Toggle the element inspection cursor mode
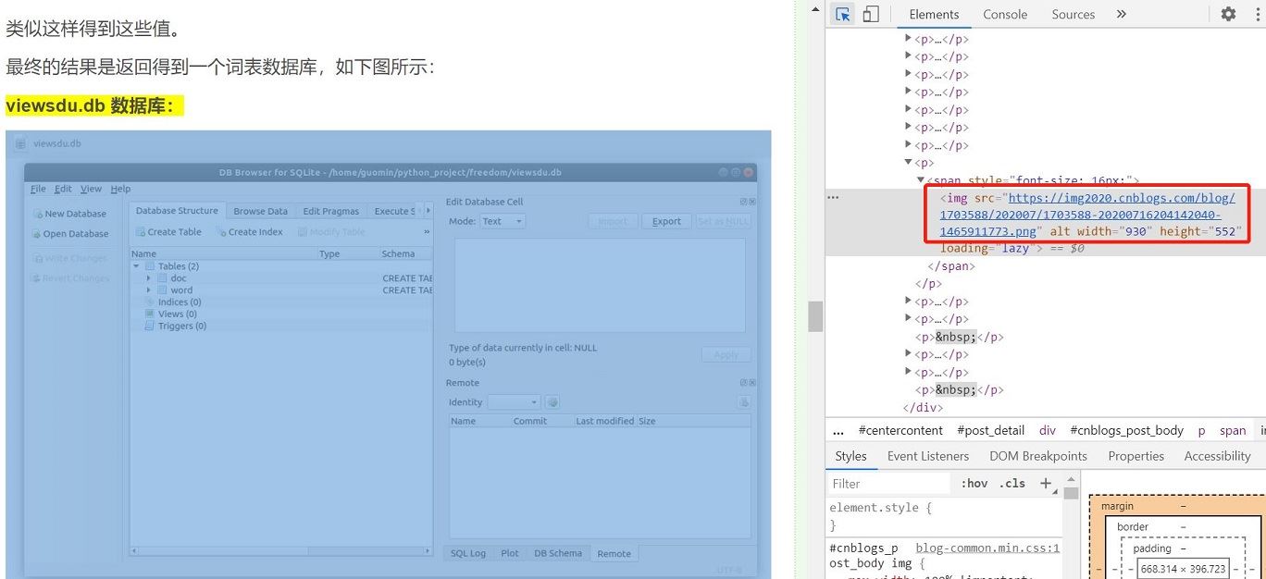 843,14
